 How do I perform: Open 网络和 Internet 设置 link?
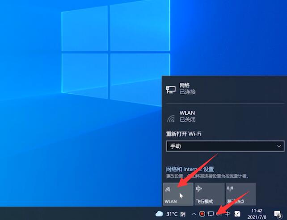coord(190,169)
